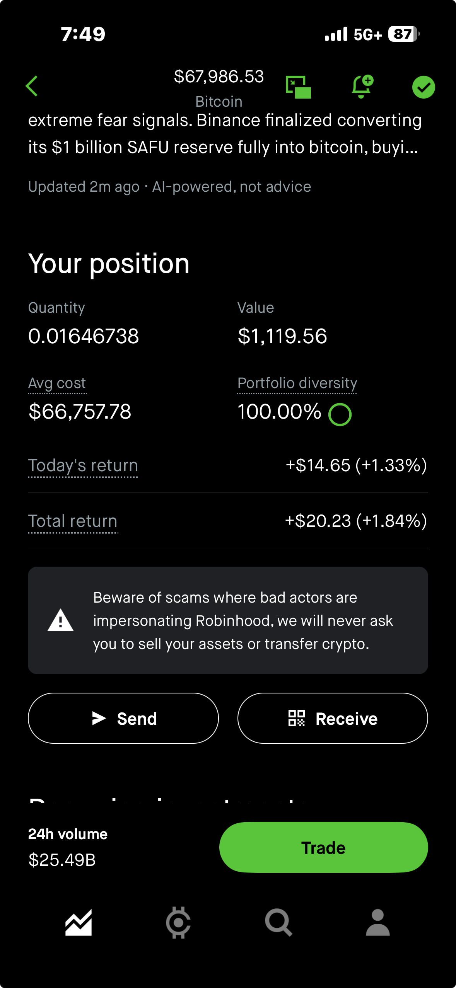Viewport: 456px width, 988px height.
Task: Click the portfolio diversity green ring
Action: tap(340, 414)
